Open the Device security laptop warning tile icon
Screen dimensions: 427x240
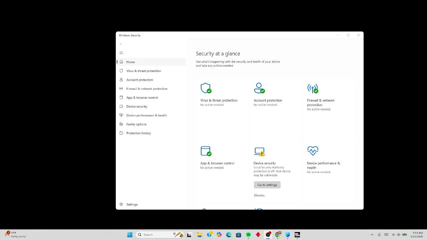pyautogui.click(x=259, y=152)
